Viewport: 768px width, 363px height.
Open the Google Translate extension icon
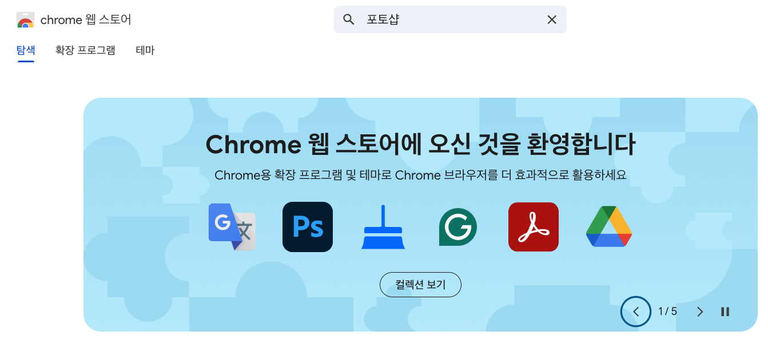pyautogui.click(x=232, y=227)
